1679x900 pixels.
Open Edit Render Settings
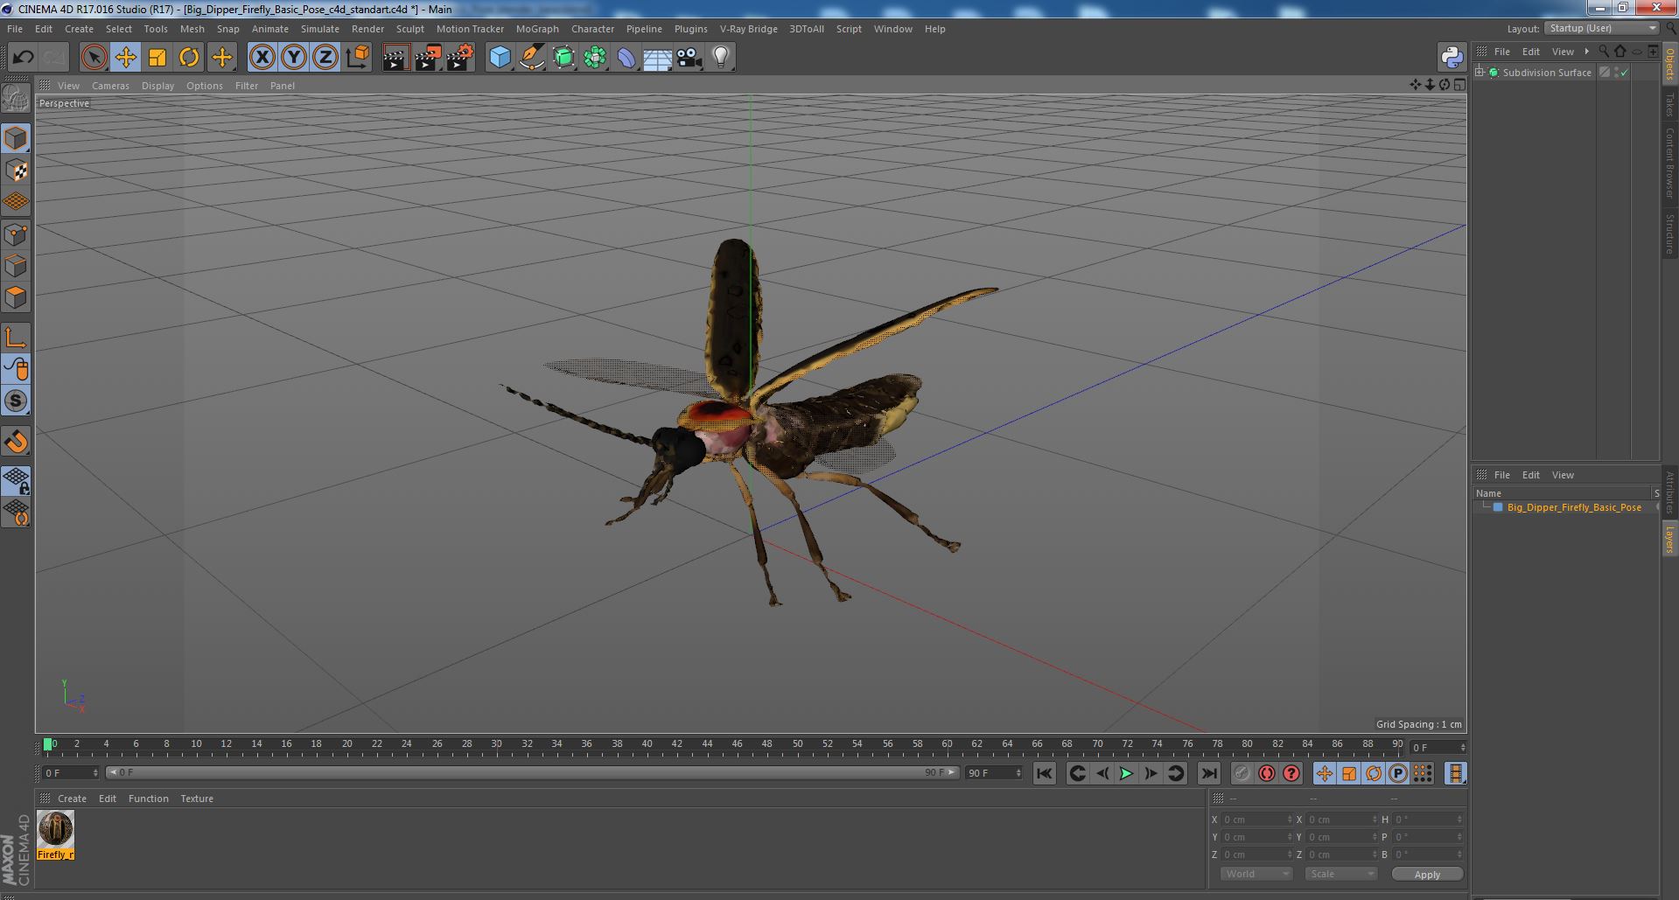click(x=460, y=58)
